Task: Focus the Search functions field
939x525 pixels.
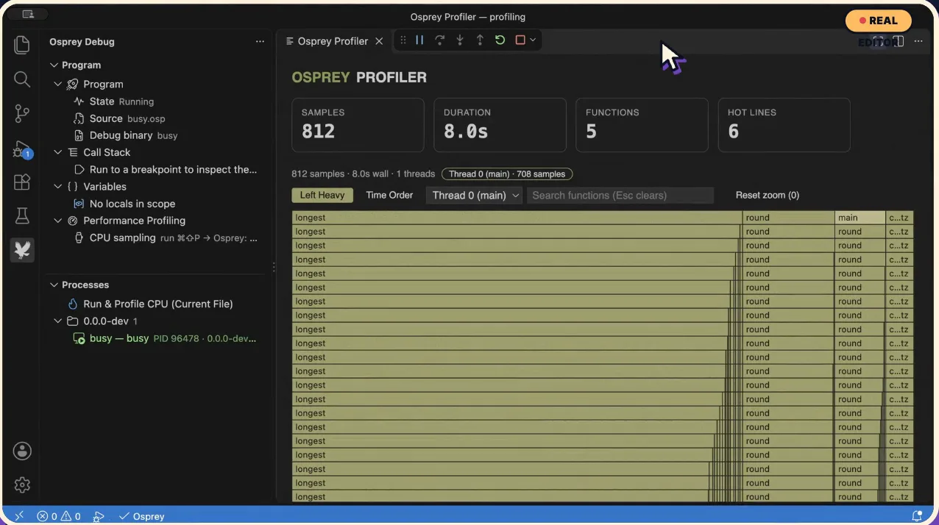Action: pyautogui.click(x=620, y=195)
